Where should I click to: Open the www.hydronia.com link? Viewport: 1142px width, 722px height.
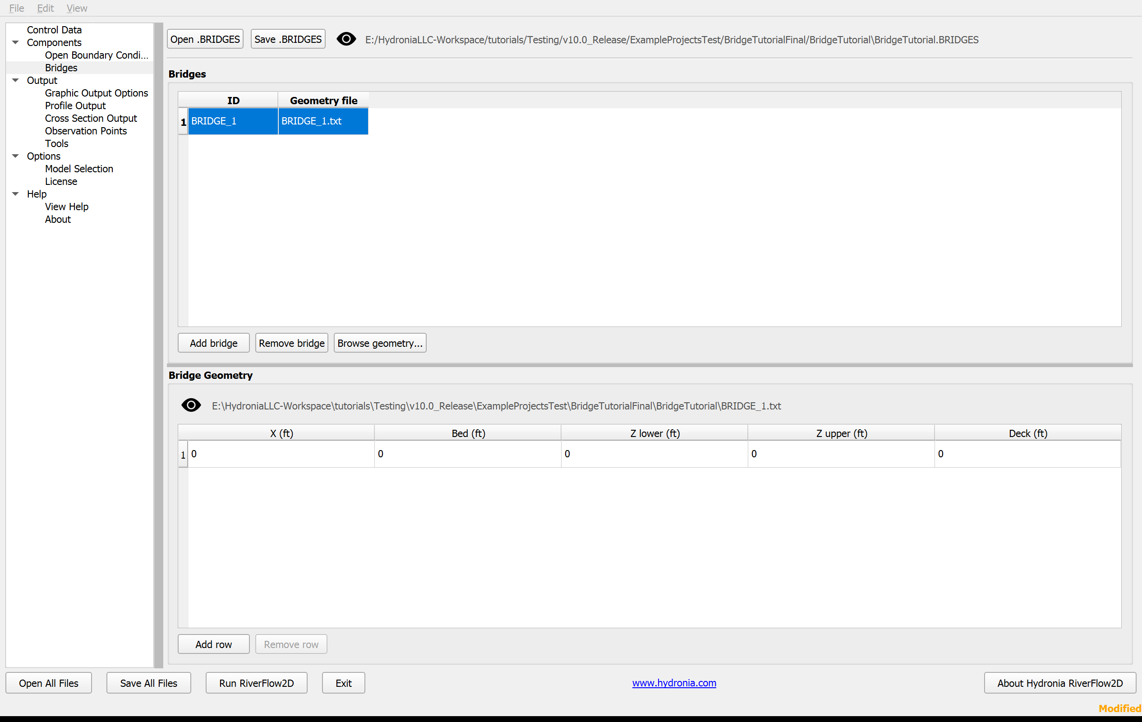point(674,683)
